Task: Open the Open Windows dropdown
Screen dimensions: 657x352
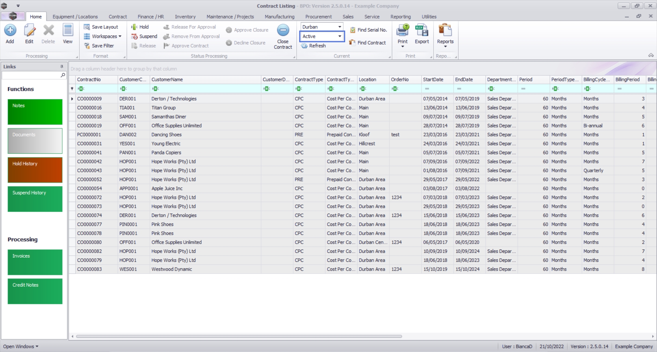Action: click(21, 347)
